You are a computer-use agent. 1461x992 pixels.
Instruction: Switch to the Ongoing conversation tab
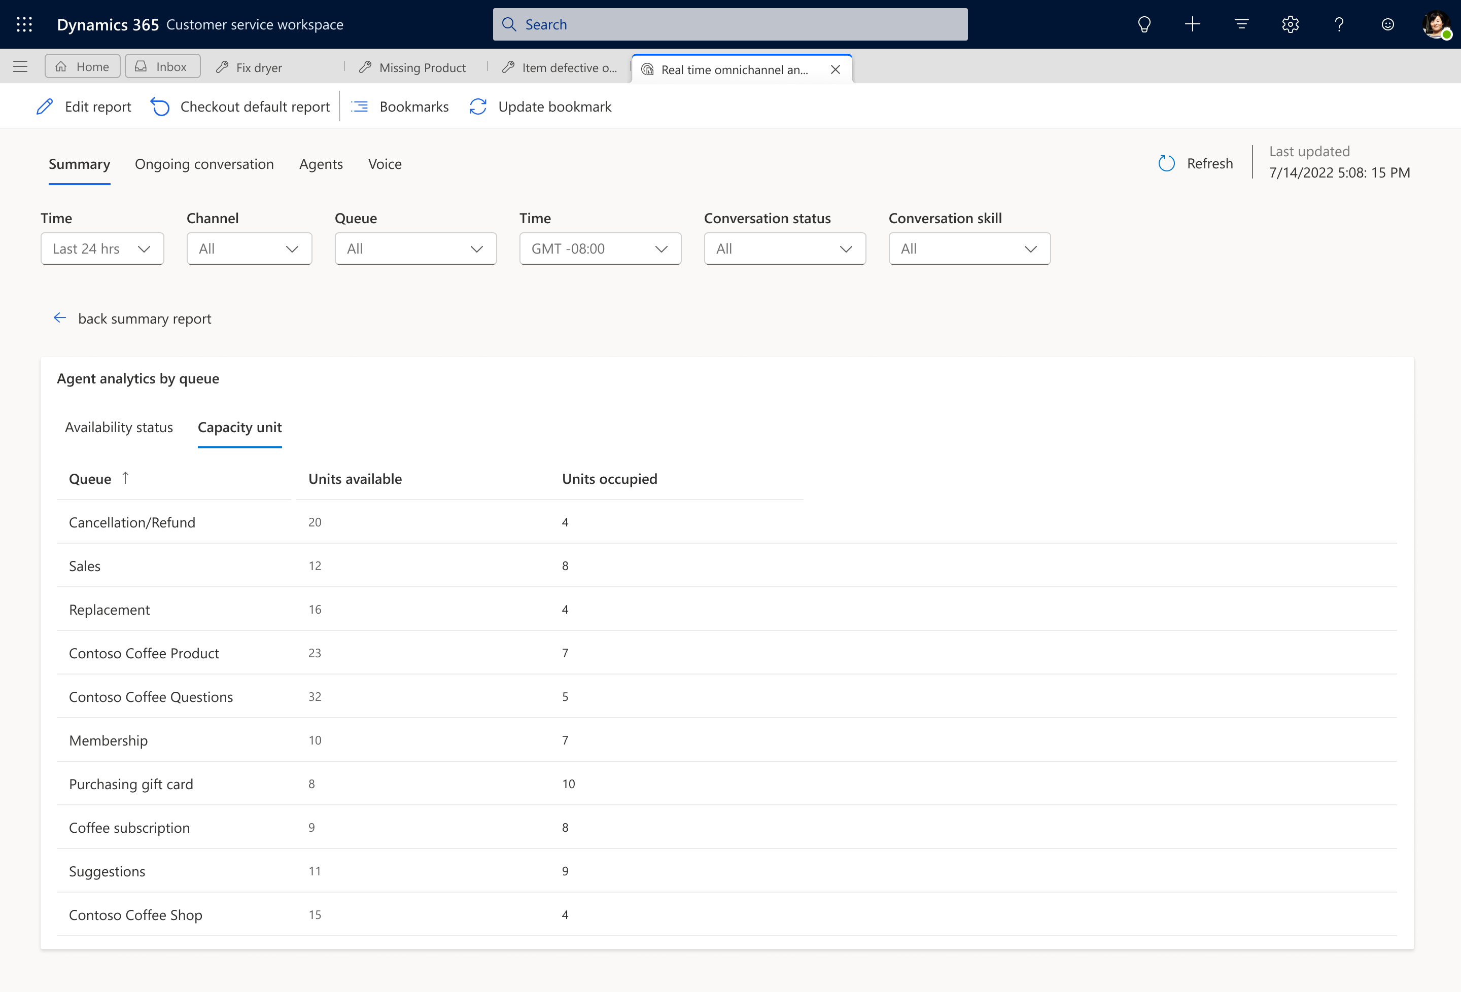click(x=203, y=163)
